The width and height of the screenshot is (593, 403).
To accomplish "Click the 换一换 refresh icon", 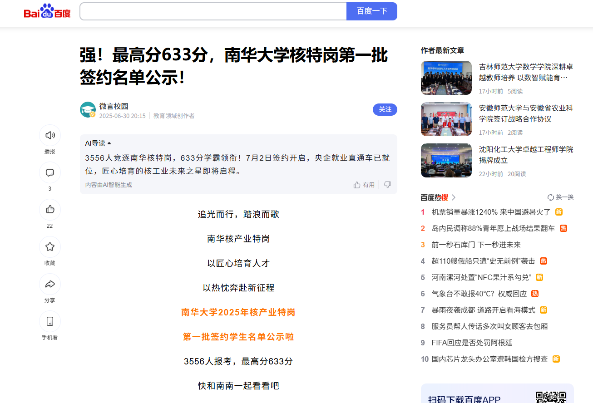I will [x=551, y=197].
